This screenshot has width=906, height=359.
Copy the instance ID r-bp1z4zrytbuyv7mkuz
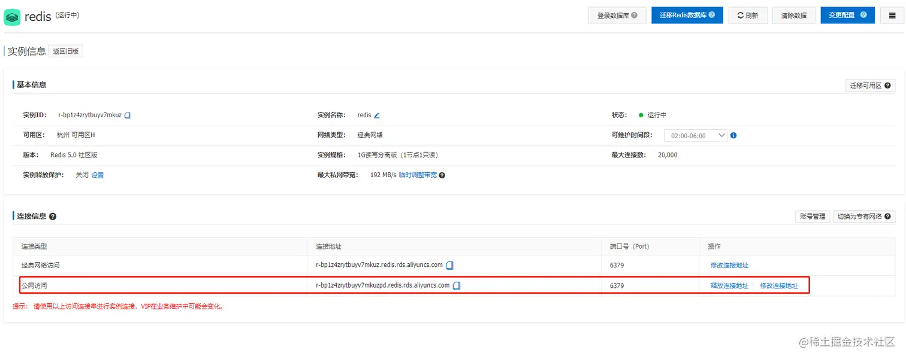click(128, 115)
